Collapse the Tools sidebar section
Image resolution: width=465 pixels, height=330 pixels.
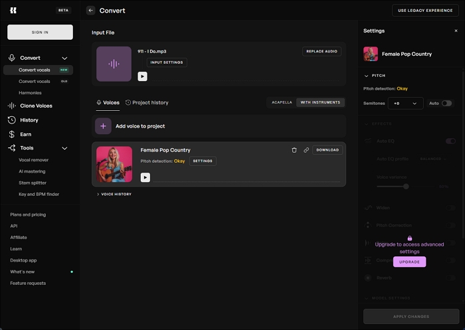point(64,148)
